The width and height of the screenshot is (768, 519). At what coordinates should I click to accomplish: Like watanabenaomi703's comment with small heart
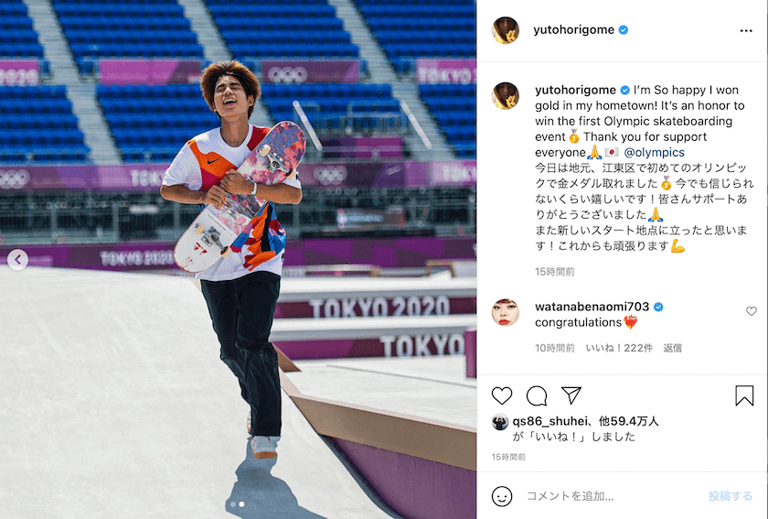click(752, 311)
